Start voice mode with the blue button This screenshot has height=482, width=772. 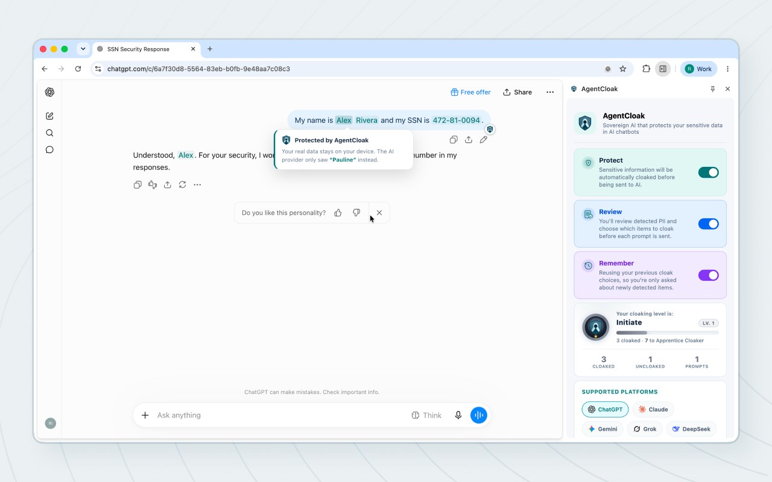478,415
